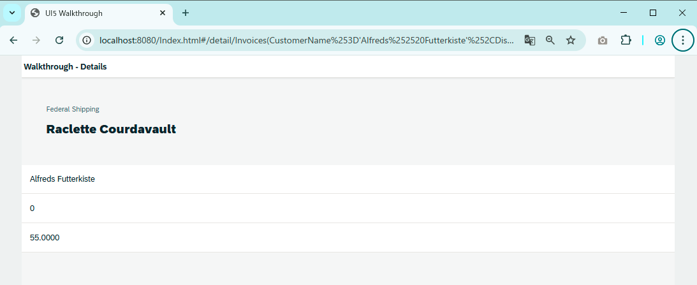The height and width of the screenshot is (285, 697).
Task: Click the localhost address bar URL
Action: pyautogui.click(x=307, y=40)
